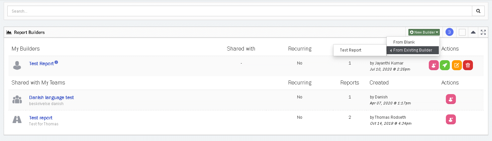The height and width of the screenshot is (141, 492).
Task: Click the blue circle badge showing 3
Action: point(450,32)
